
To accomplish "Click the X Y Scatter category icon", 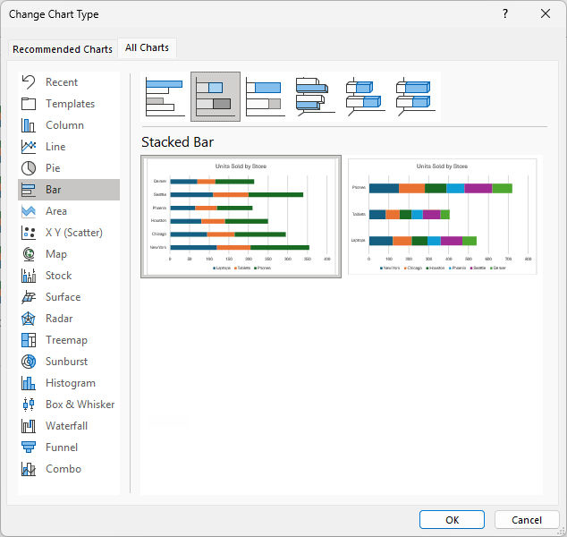I will tap(29, 233).
